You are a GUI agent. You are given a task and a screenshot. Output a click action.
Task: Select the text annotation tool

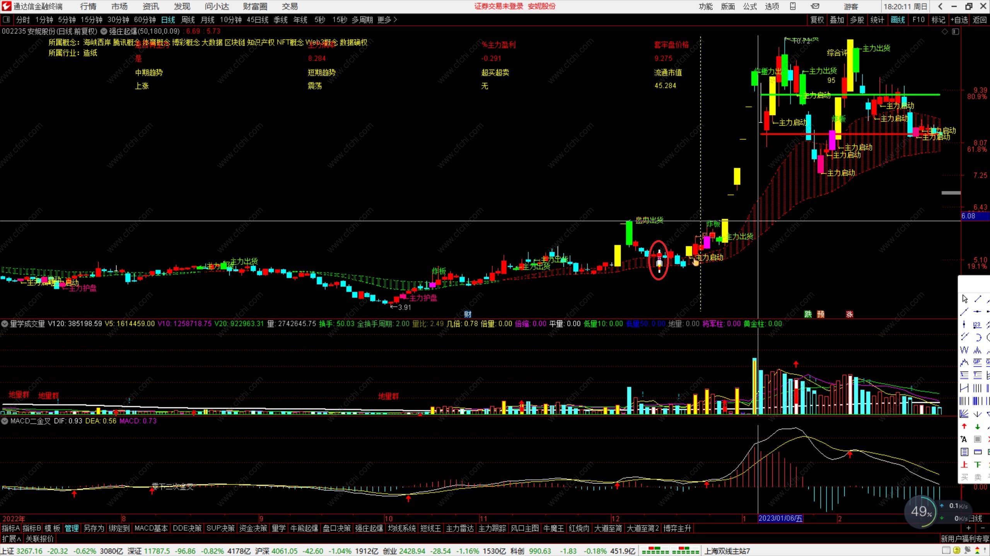point(964,439)
